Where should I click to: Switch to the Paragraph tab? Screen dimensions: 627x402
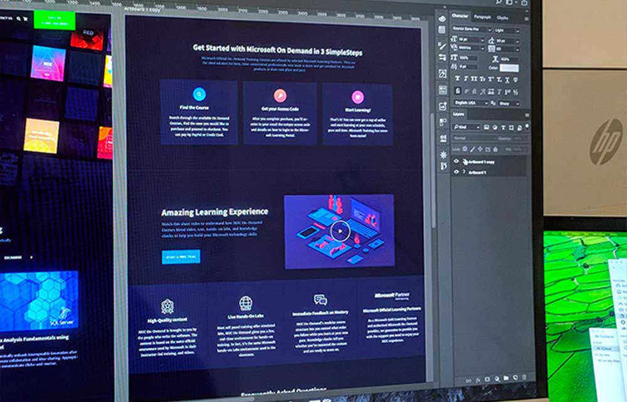point(482,17)
